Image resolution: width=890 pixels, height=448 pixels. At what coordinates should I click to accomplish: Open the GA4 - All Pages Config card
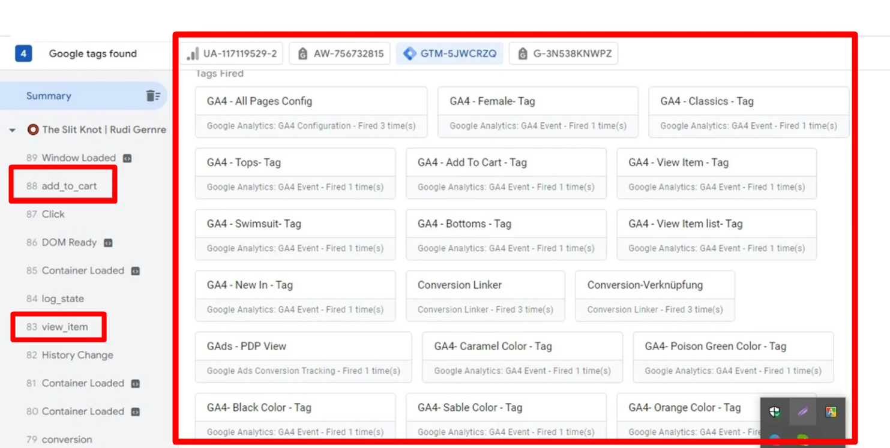[x=311, y=112]
